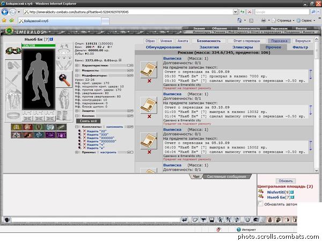Open Персонаж in top menu
The height and width of the screenshot is (242, 322).
tap(279, 29)
